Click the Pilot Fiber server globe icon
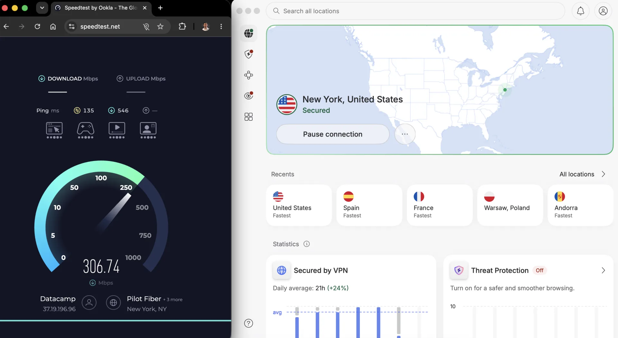Viewport: 618px width, 338px height. point(113,303)
